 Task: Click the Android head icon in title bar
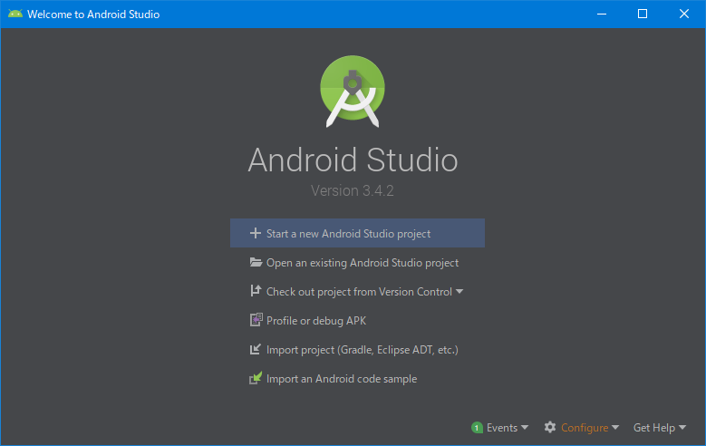15,14
